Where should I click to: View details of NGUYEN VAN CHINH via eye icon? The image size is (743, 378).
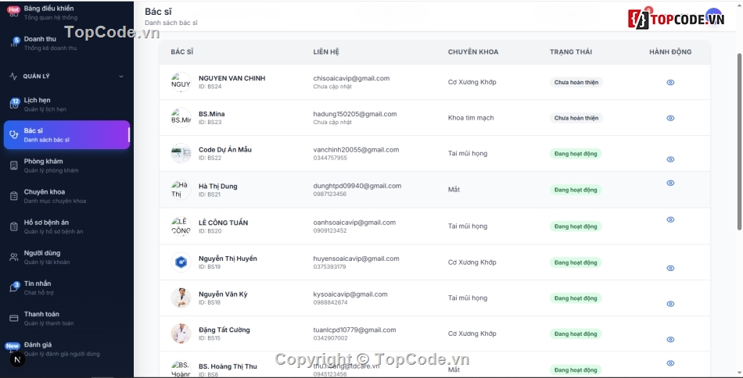(x=670, y=82)
